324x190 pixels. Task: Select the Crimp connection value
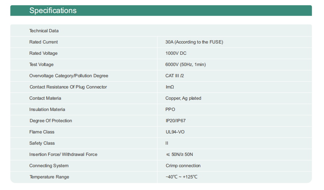pyautogui.click(x=183, y=166)
